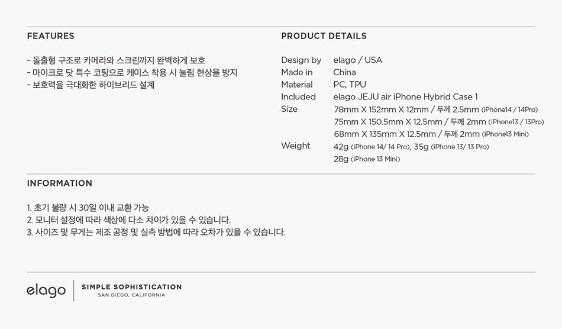Click the SAN DIEGO, CALIFORNIA text

[131, 295]
